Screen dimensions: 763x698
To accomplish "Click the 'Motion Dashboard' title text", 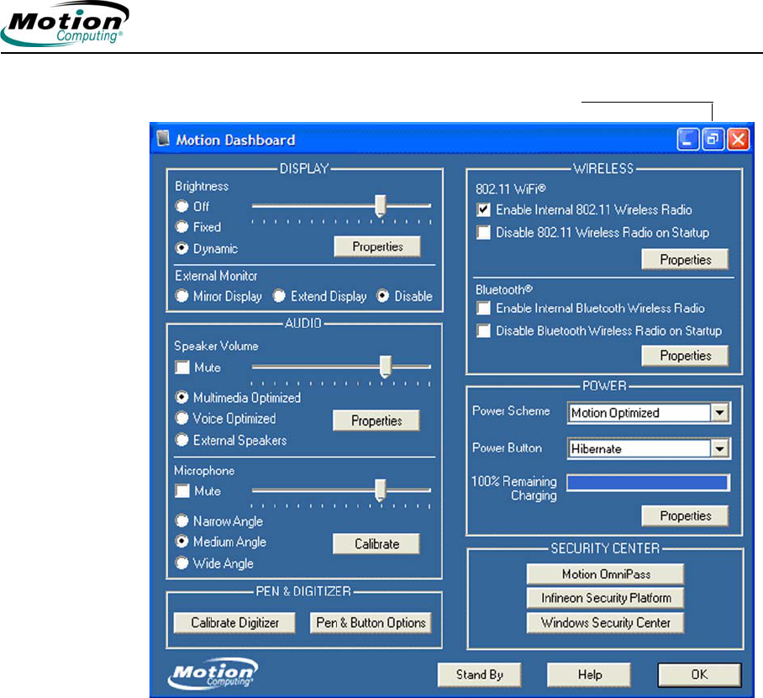I will [x=235, y=140].
